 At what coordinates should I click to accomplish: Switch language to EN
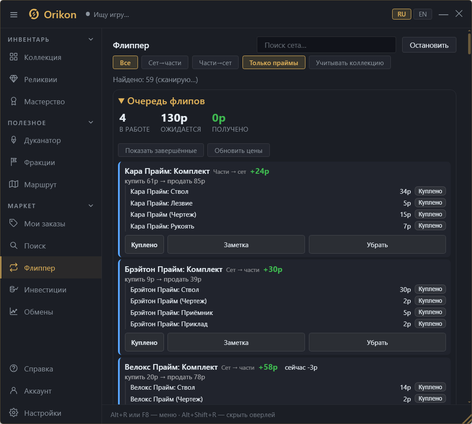click(423, 14)
